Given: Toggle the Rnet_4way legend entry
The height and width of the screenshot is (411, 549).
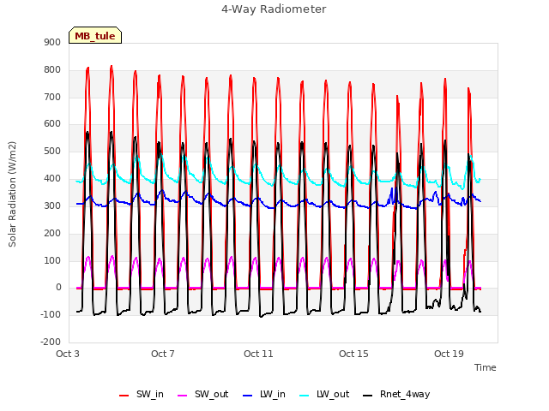Looking at the screenshot, I should [x=396, y=395].
